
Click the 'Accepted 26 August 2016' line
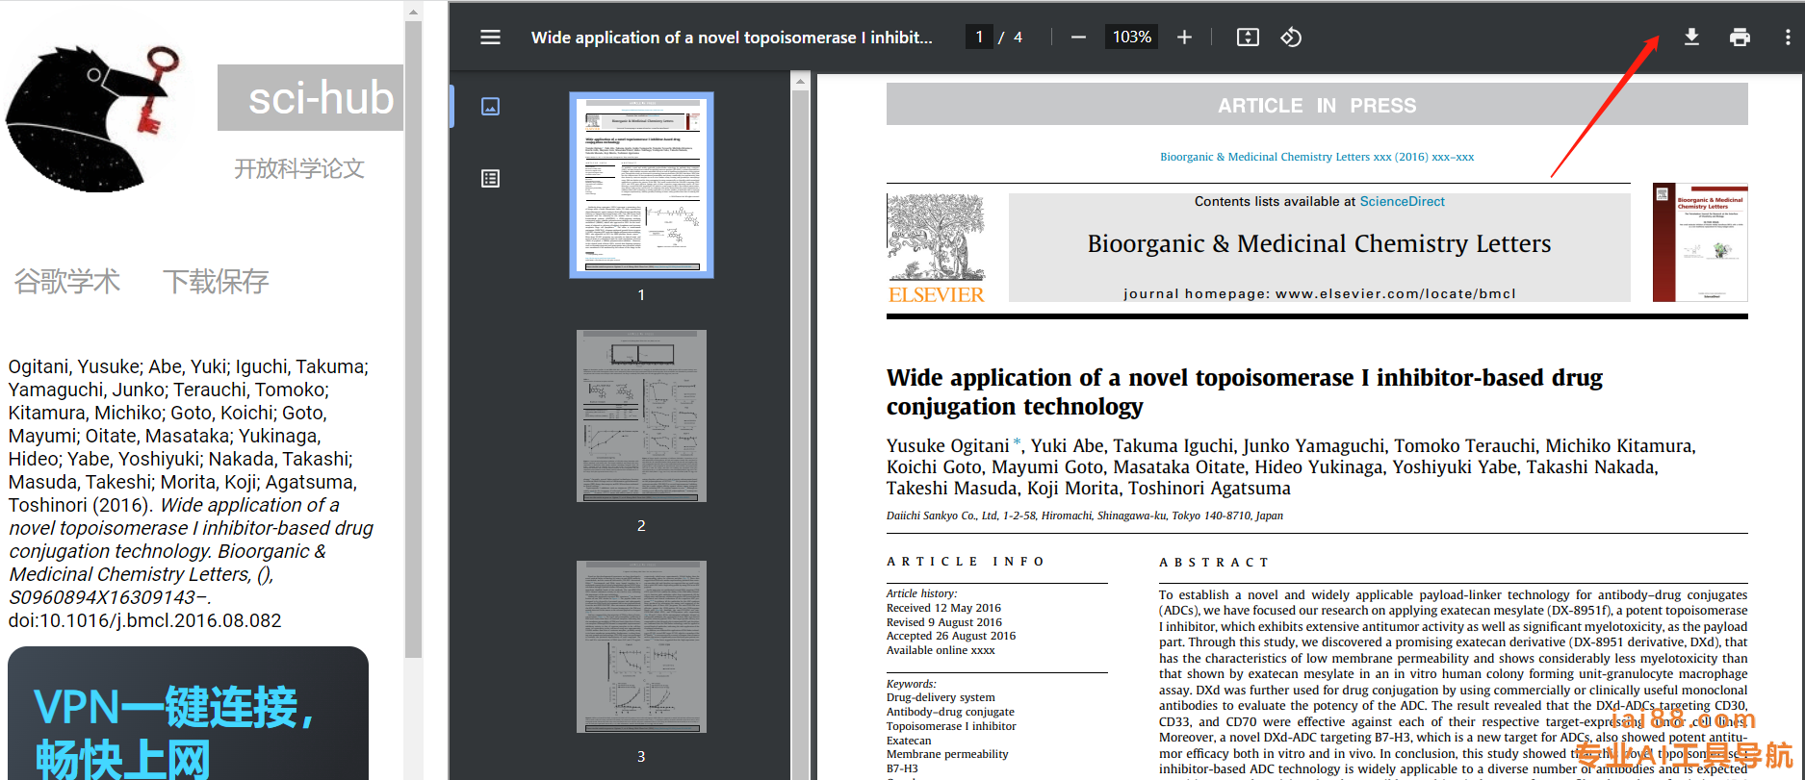(x=951, y=636)
